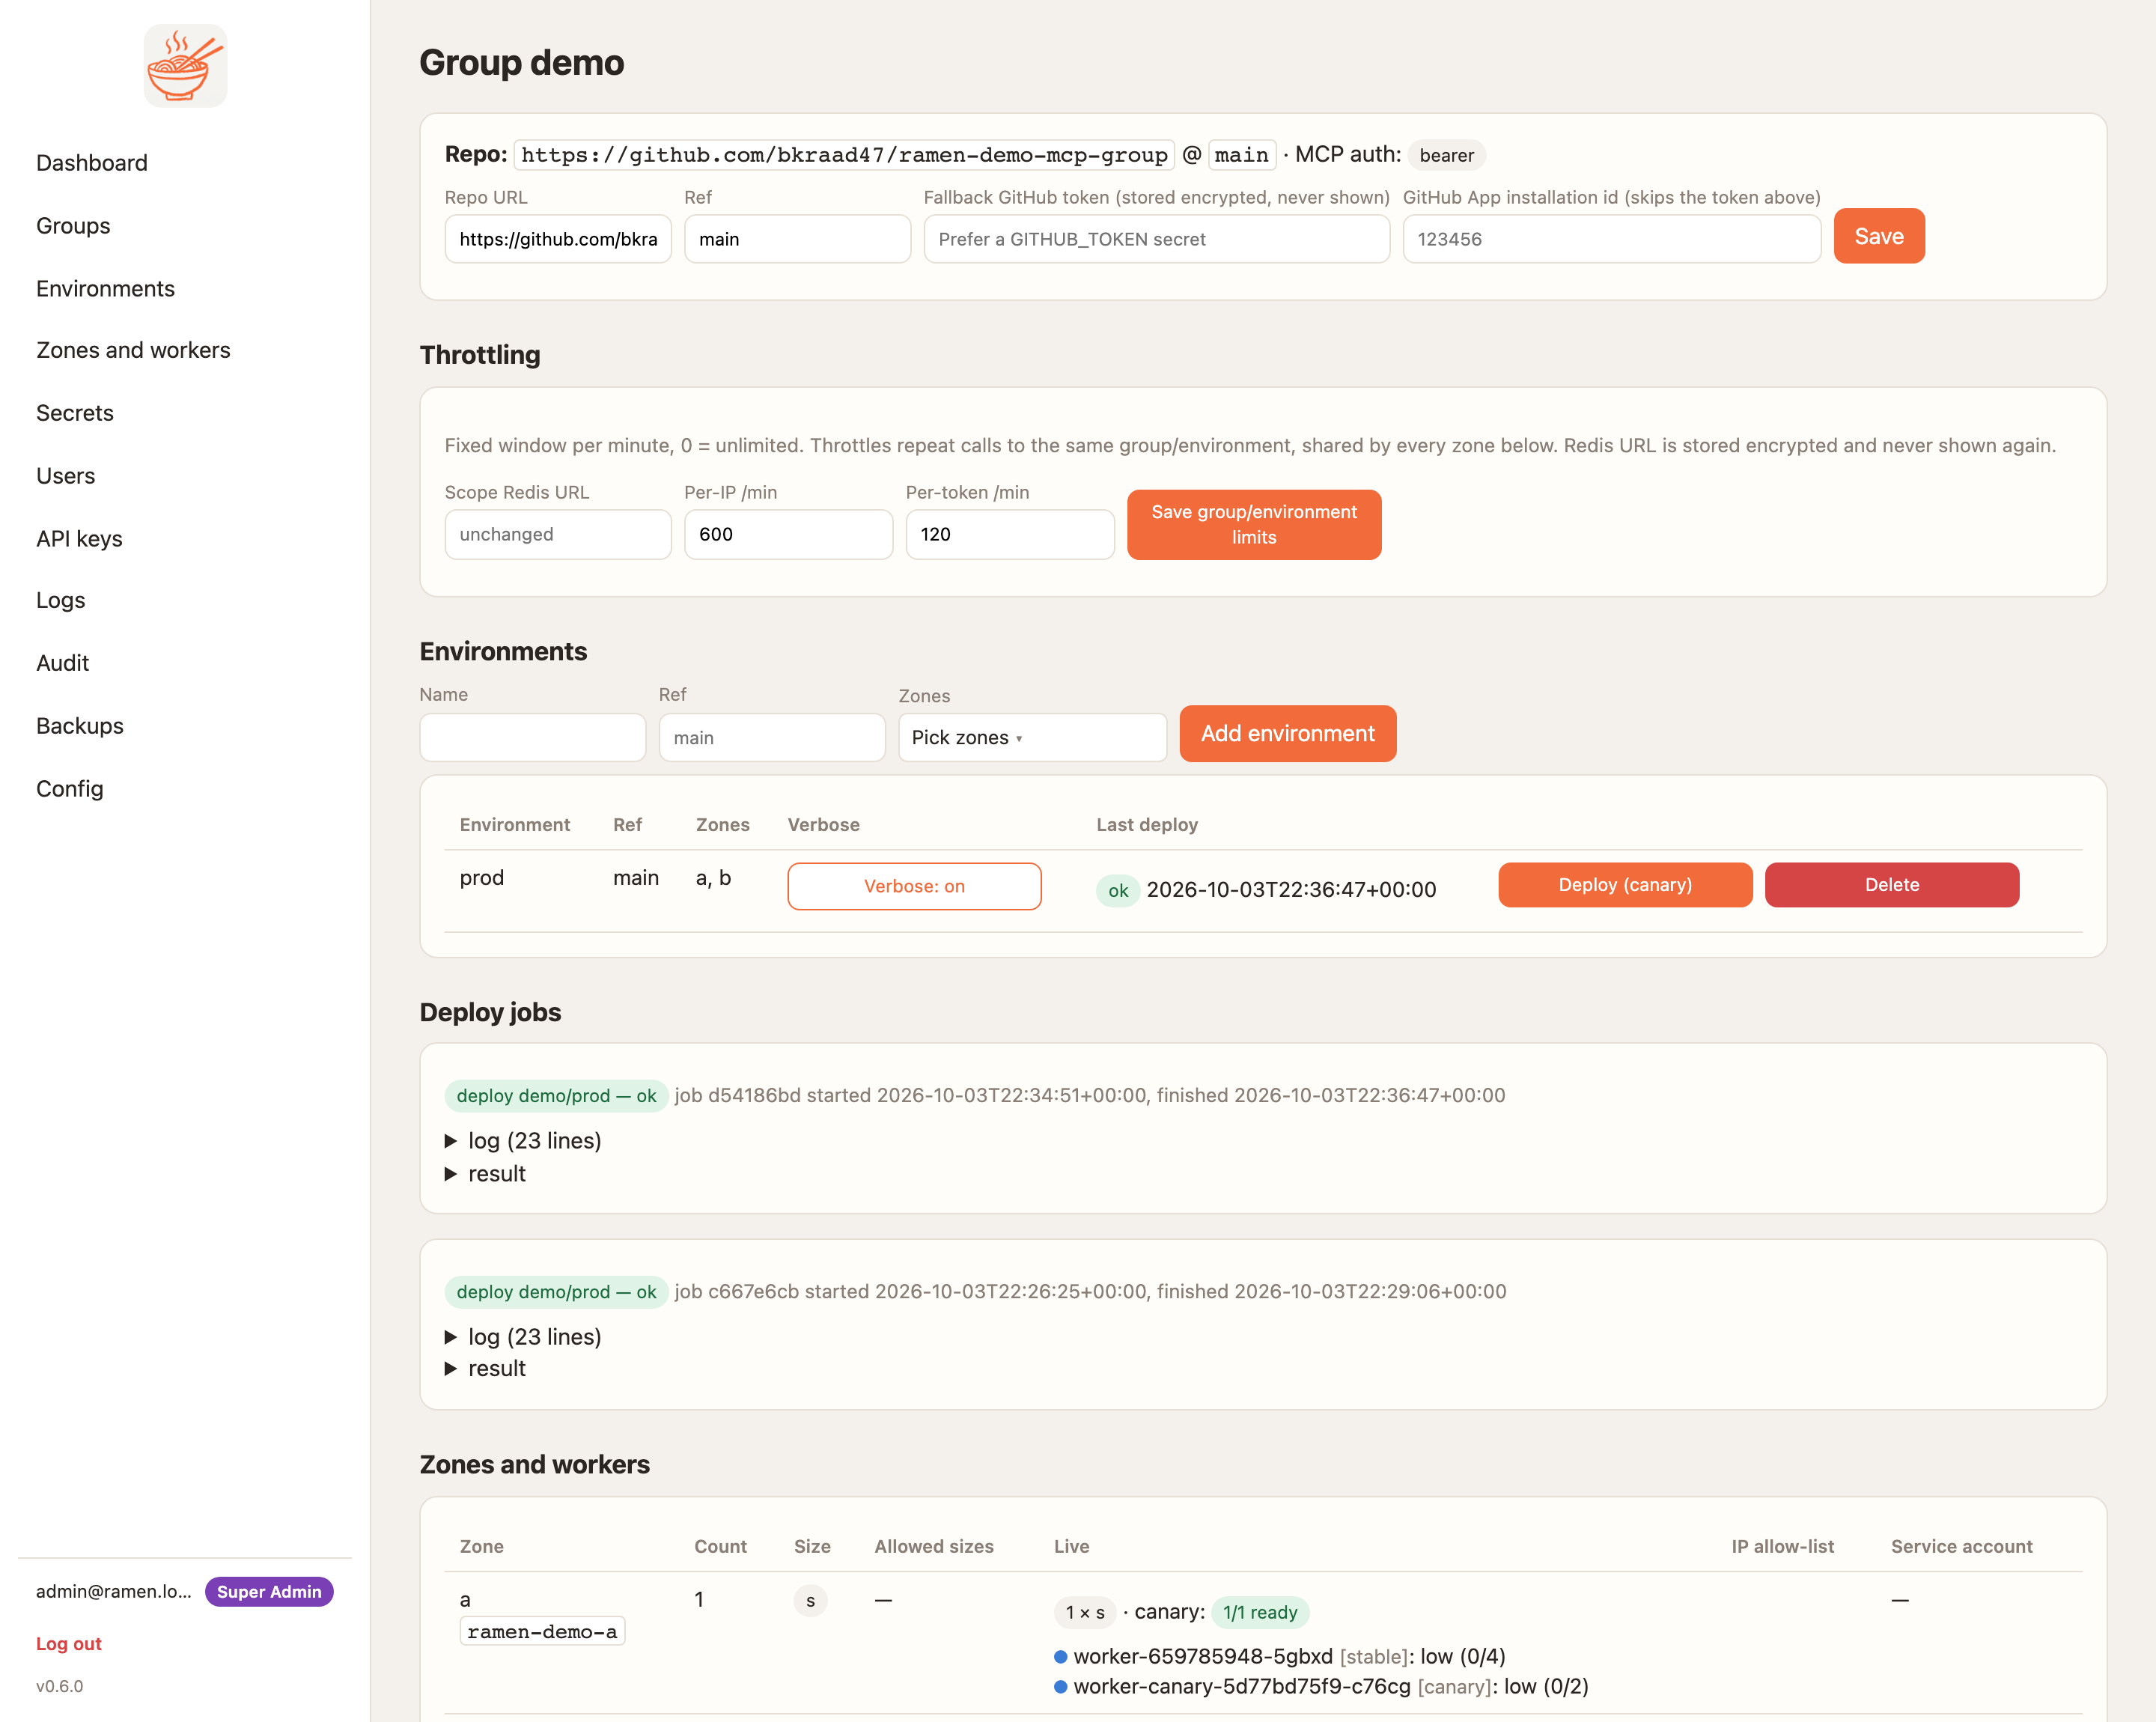Expand result of job d54186bd
This screenshot has width=2156, height=1722.
click(486, 1174)
